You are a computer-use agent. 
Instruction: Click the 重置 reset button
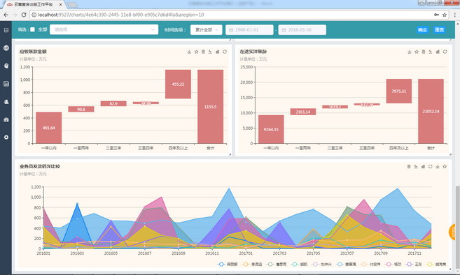440,30
